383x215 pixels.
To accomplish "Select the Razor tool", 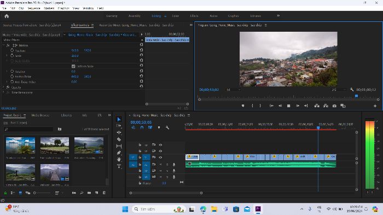I will (x=119, y=140).
